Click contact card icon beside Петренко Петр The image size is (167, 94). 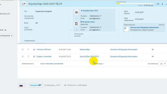point(76,23)
